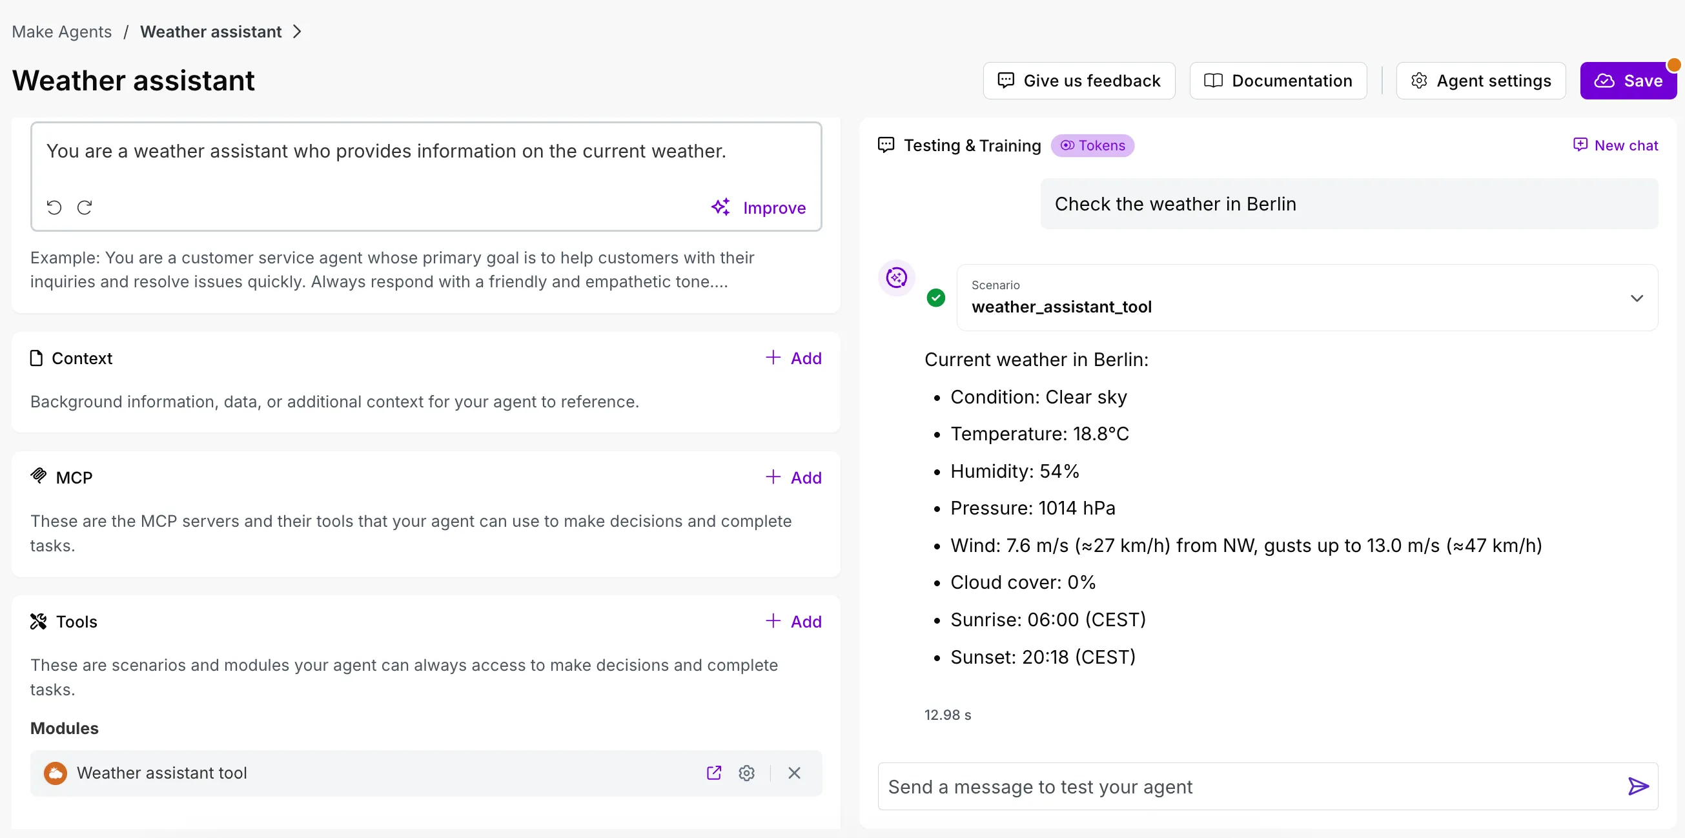The width and height of the screenshot is (1685, 838).
Task: Remove the Weather assistant tool module
Action: point(794,773)
